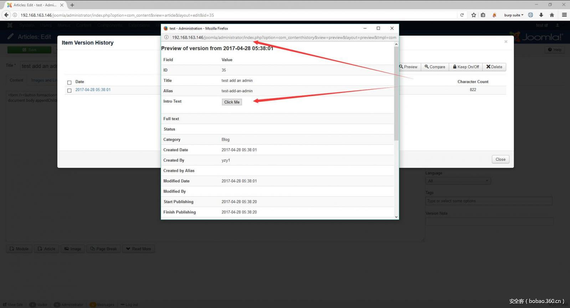Open the Firefox hamburger menu
The height and width of the screenshot is (308, 570).
pos(564,15)
